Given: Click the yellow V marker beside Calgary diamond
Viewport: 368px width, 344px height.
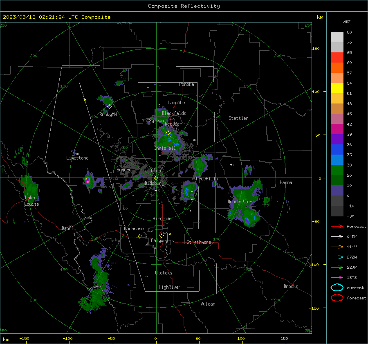Looking at the screenshot, I should pos(170,234).
